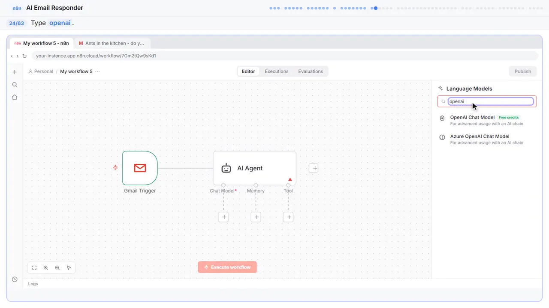Click the Execute workflow button

pyautogui.click(x=227, y=267)
